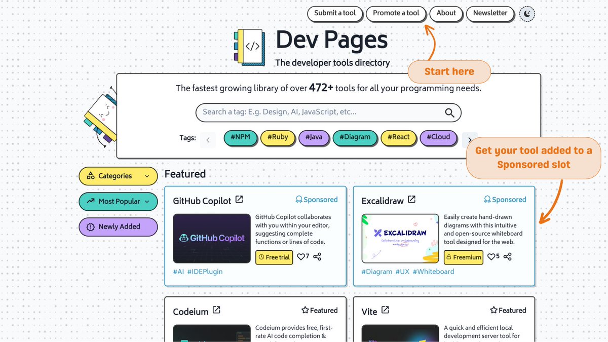Click the magnifier search icon
Image resolution: width=608 pixels, height=342 pixels.
tap(449, 112)
